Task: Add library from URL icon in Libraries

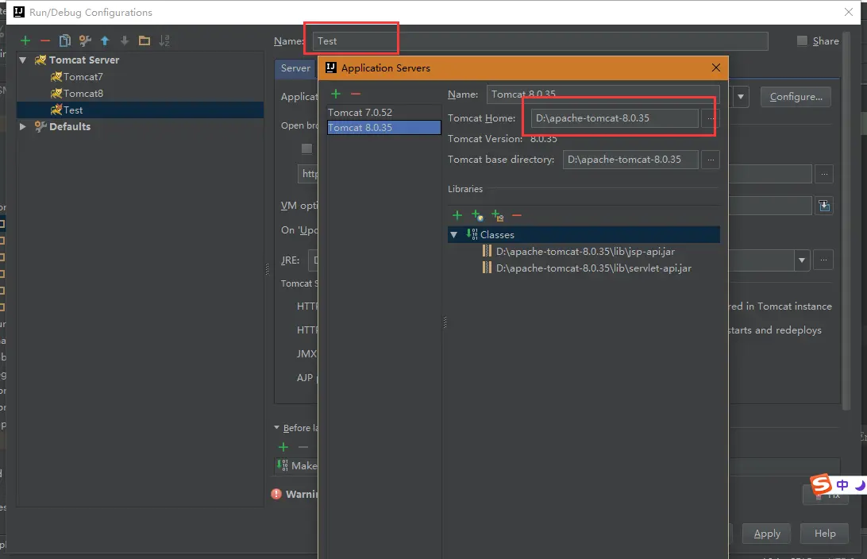Action: (477, 215)
